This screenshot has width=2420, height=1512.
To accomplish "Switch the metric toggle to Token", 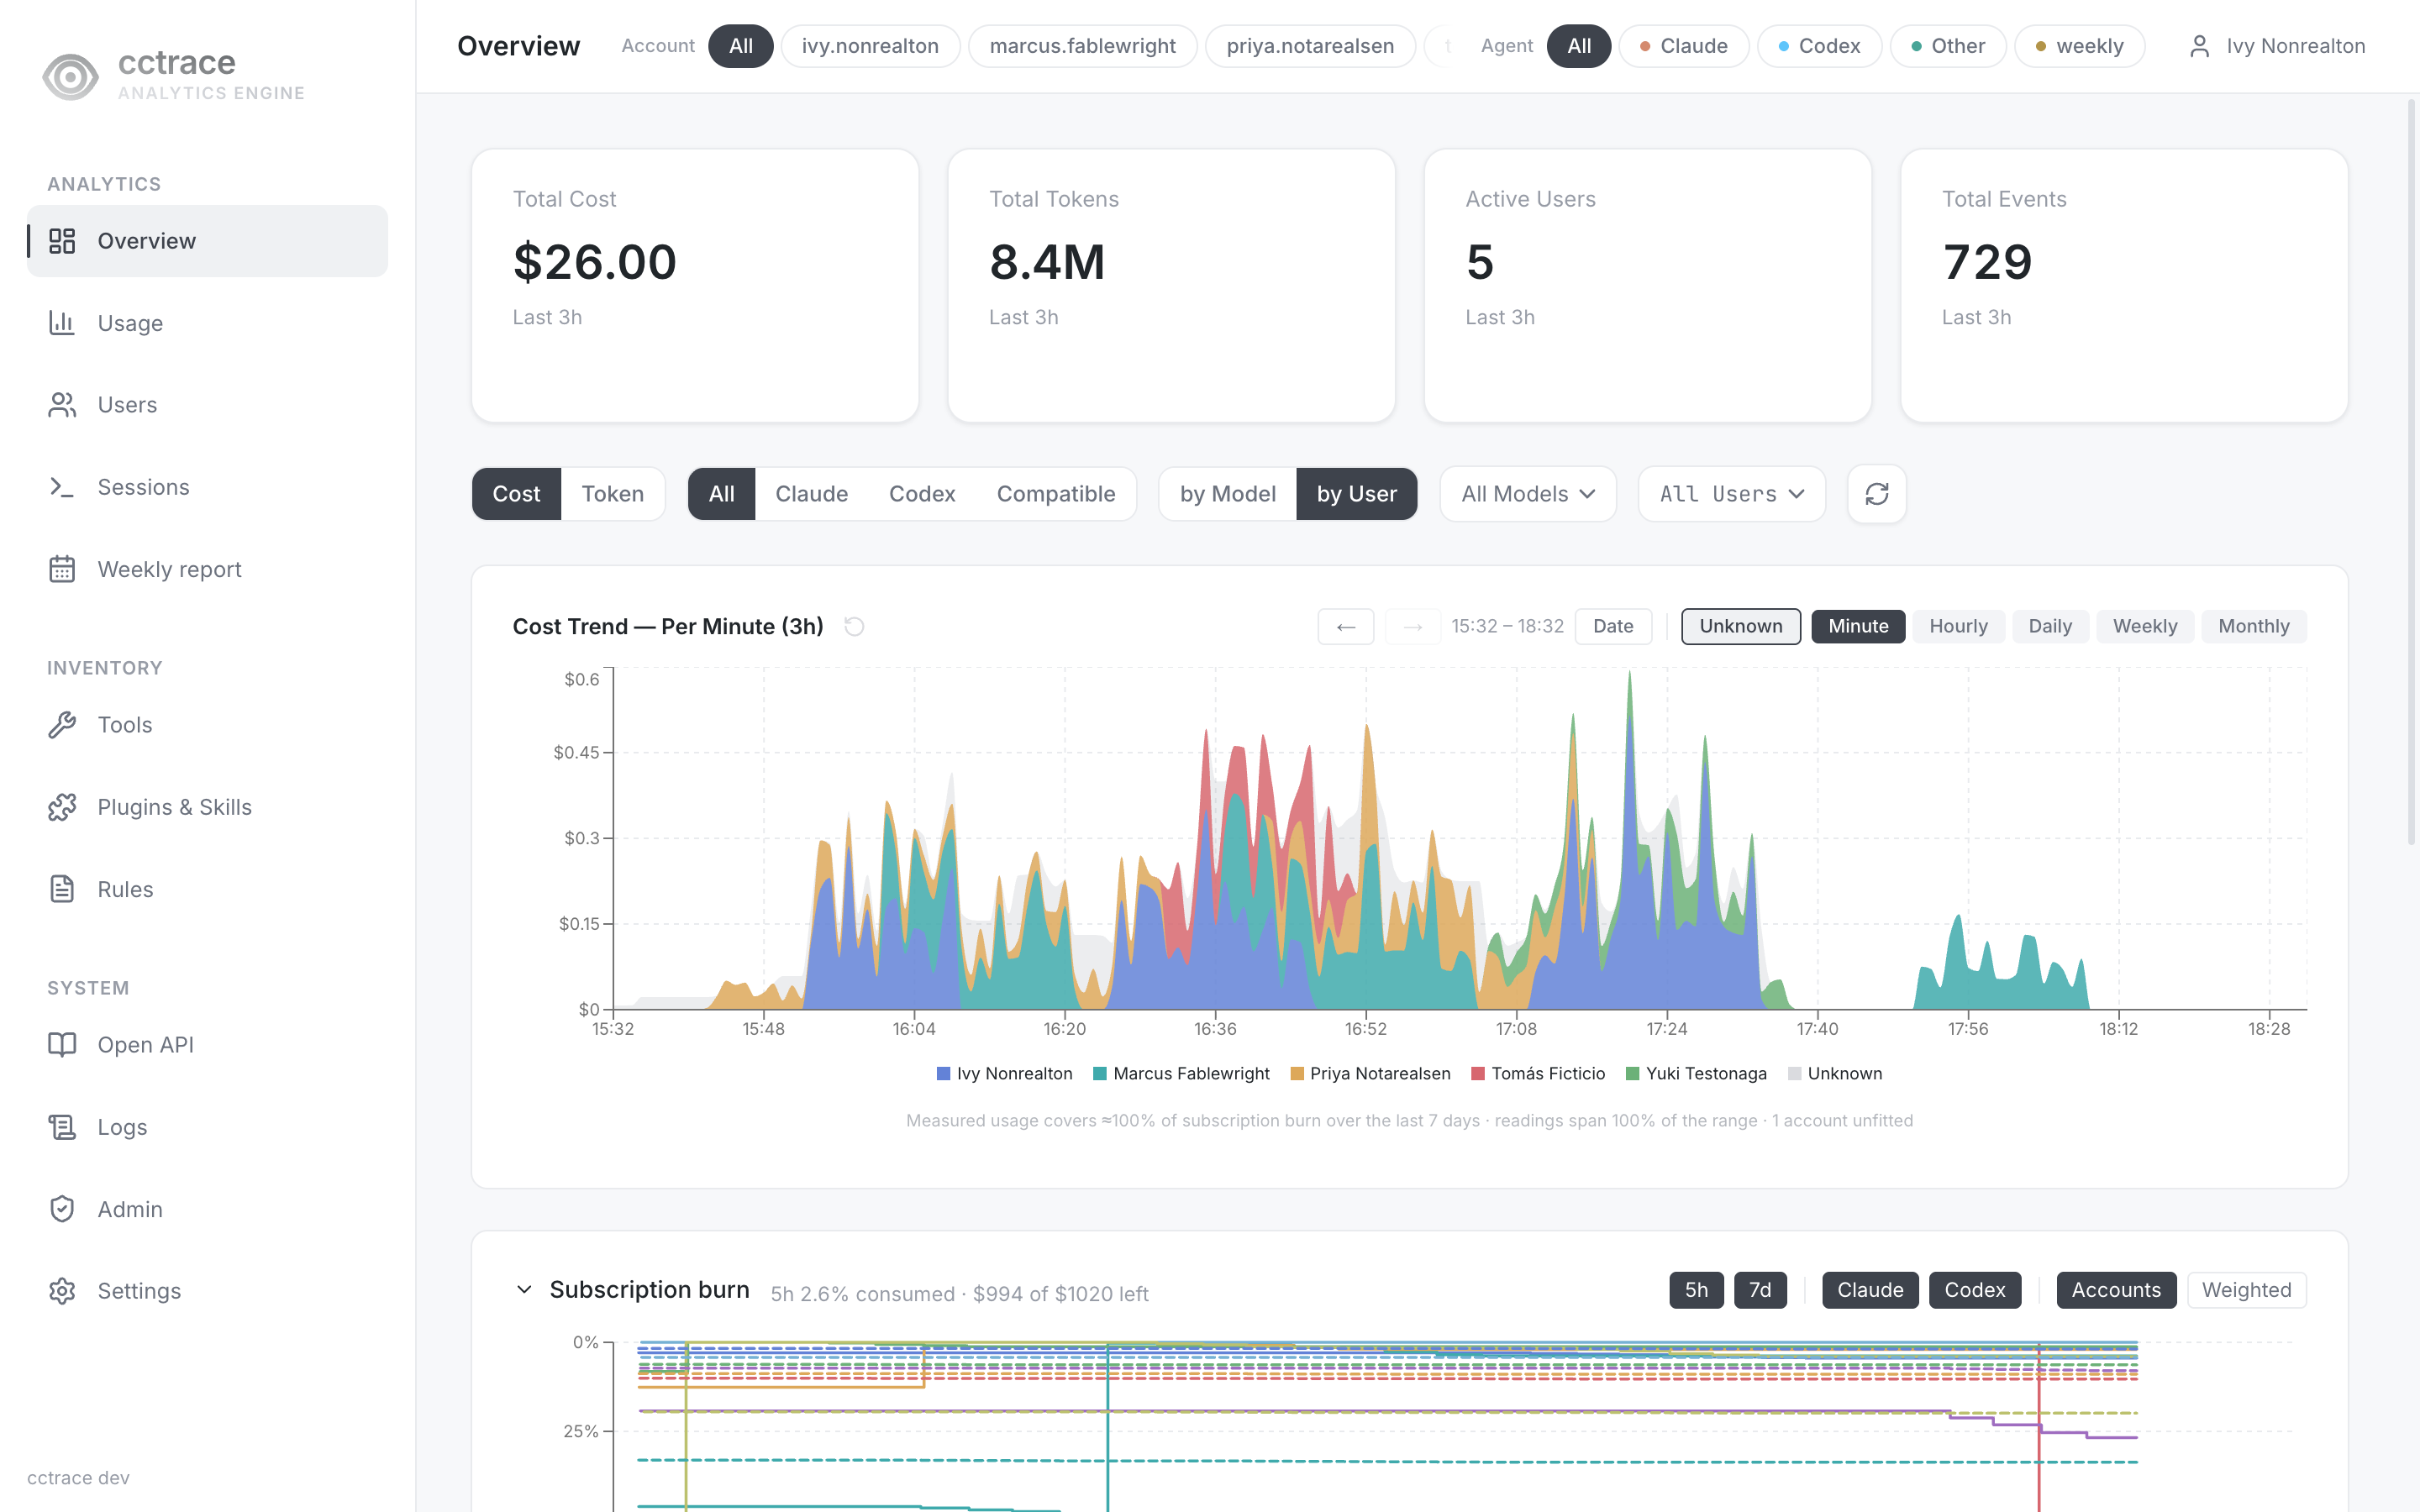I will (613, 494).
